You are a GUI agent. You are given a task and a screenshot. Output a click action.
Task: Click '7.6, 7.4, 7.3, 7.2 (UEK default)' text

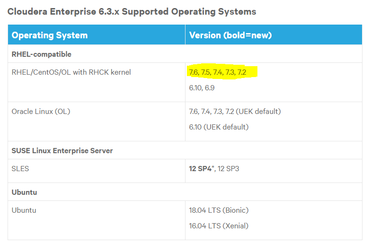235,112
